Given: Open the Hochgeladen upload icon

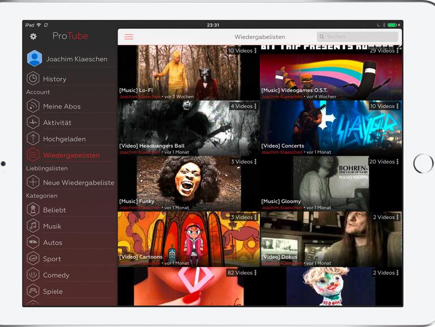Looking at the screenshot, I should 33,139.
